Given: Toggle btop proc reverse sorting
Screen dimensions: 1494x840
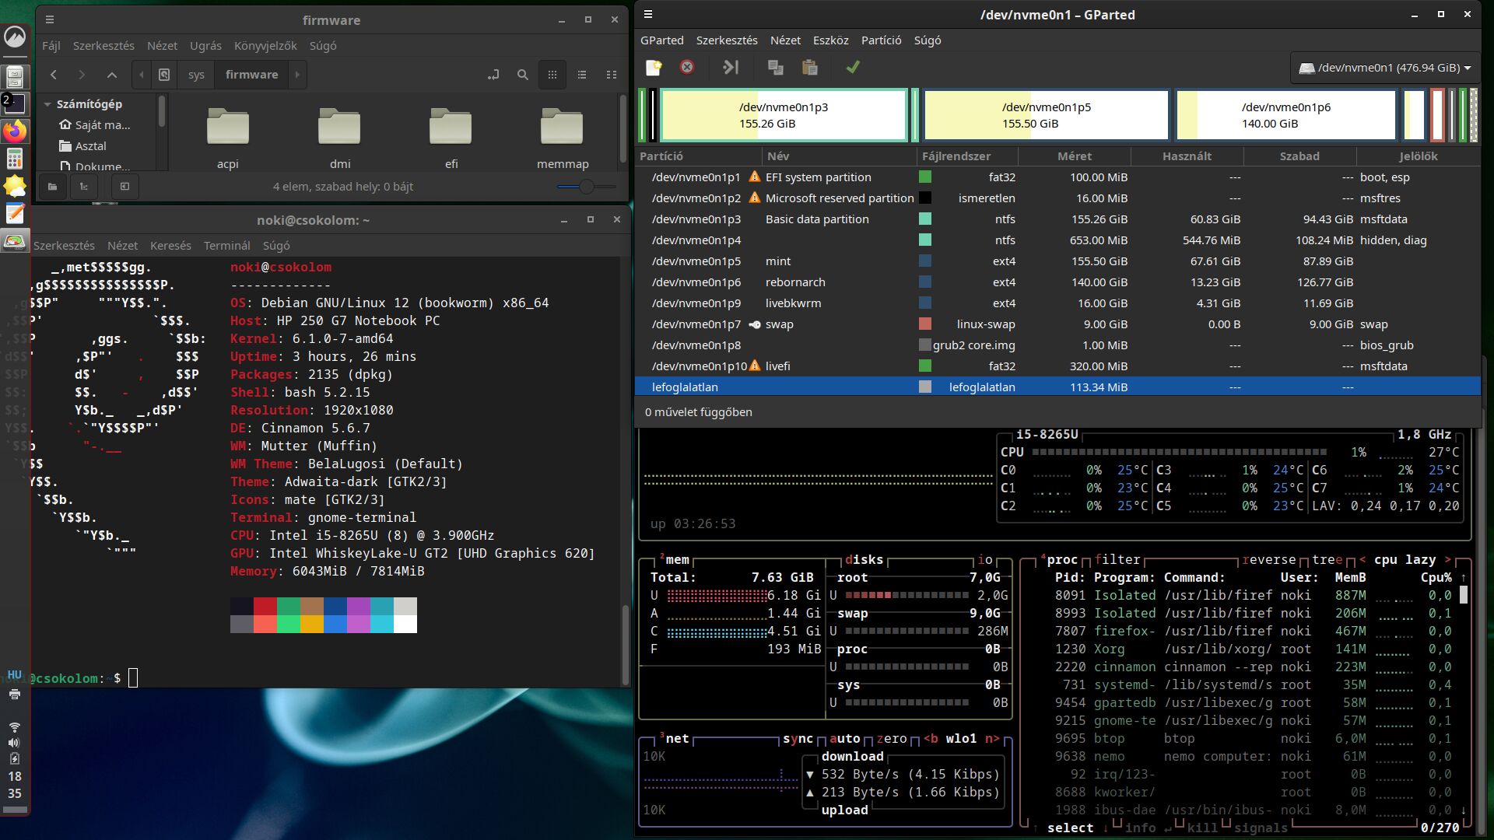Looking at the screenshot, I should coord(1269,559).
